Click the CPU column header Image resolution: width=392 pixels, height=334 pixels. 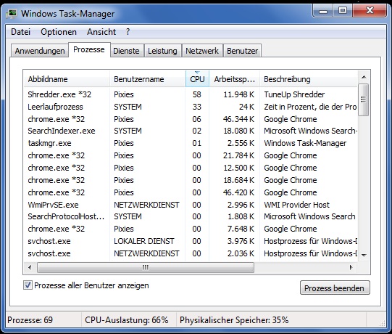coord(197,79)
